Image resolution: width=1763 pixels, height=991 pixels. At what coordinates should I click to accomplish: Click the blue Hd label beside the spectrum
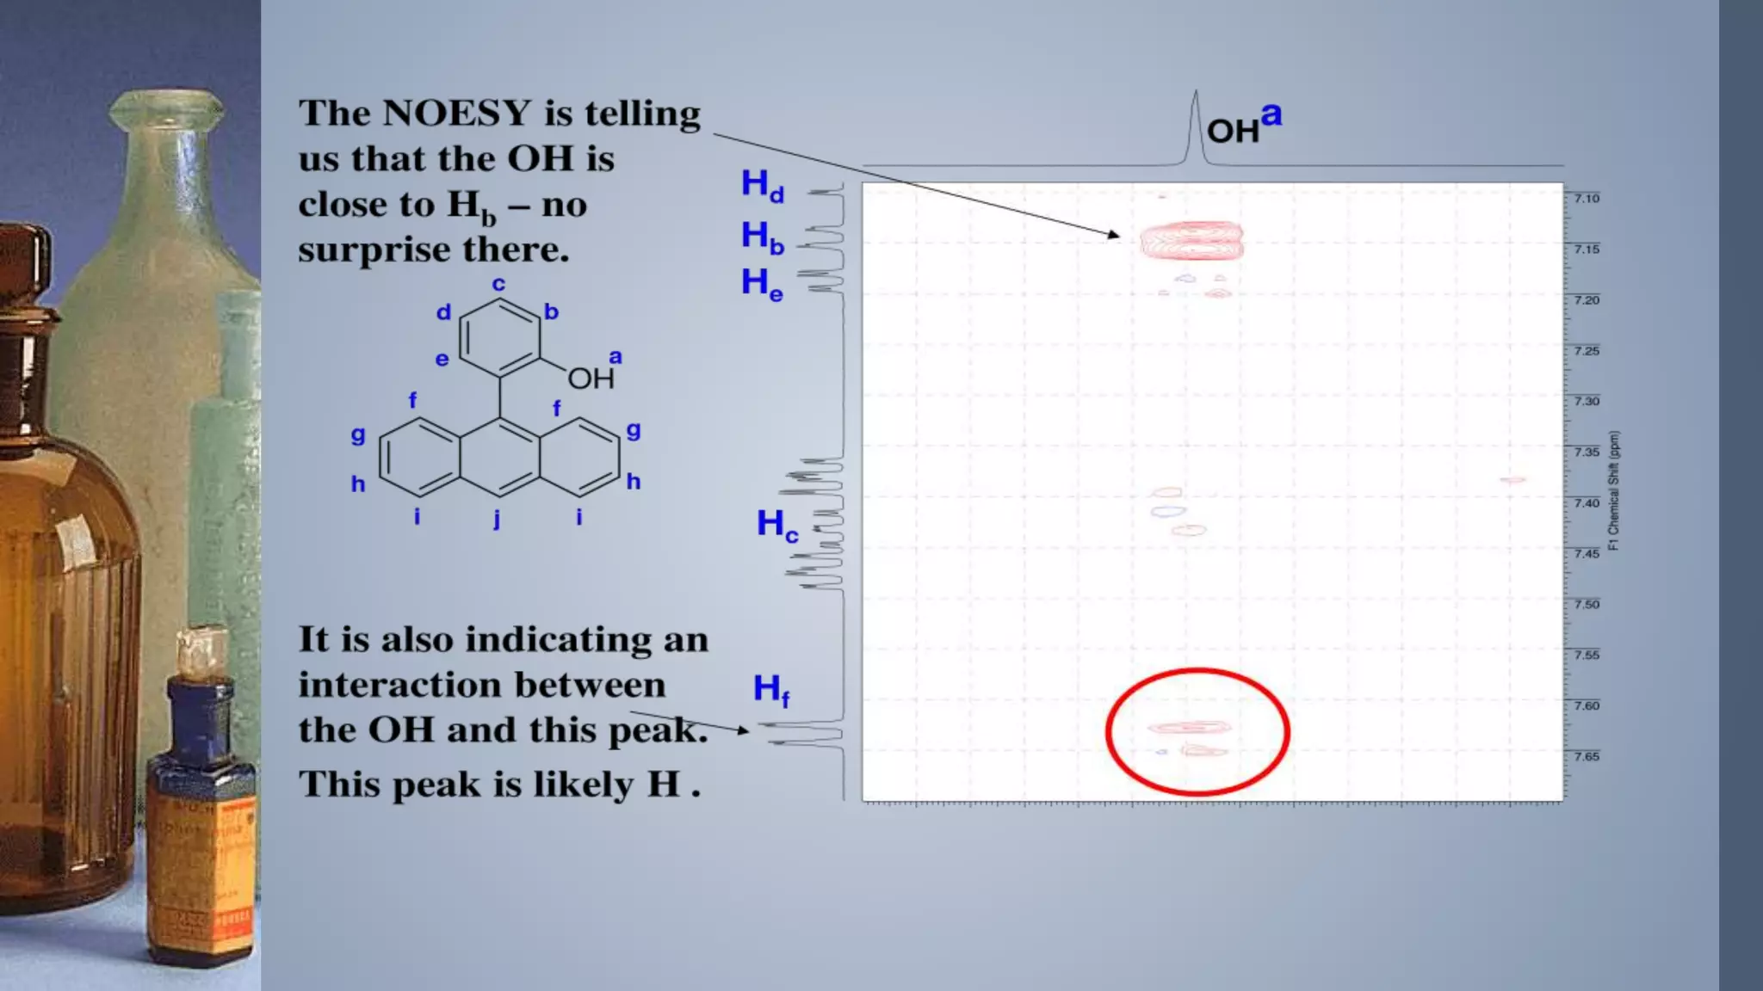tap(763, 185)
